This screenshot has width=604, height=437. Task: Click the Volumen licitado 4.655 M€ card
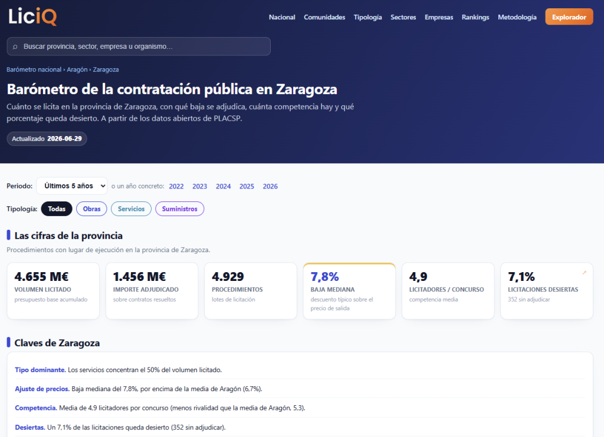(53, 291)
